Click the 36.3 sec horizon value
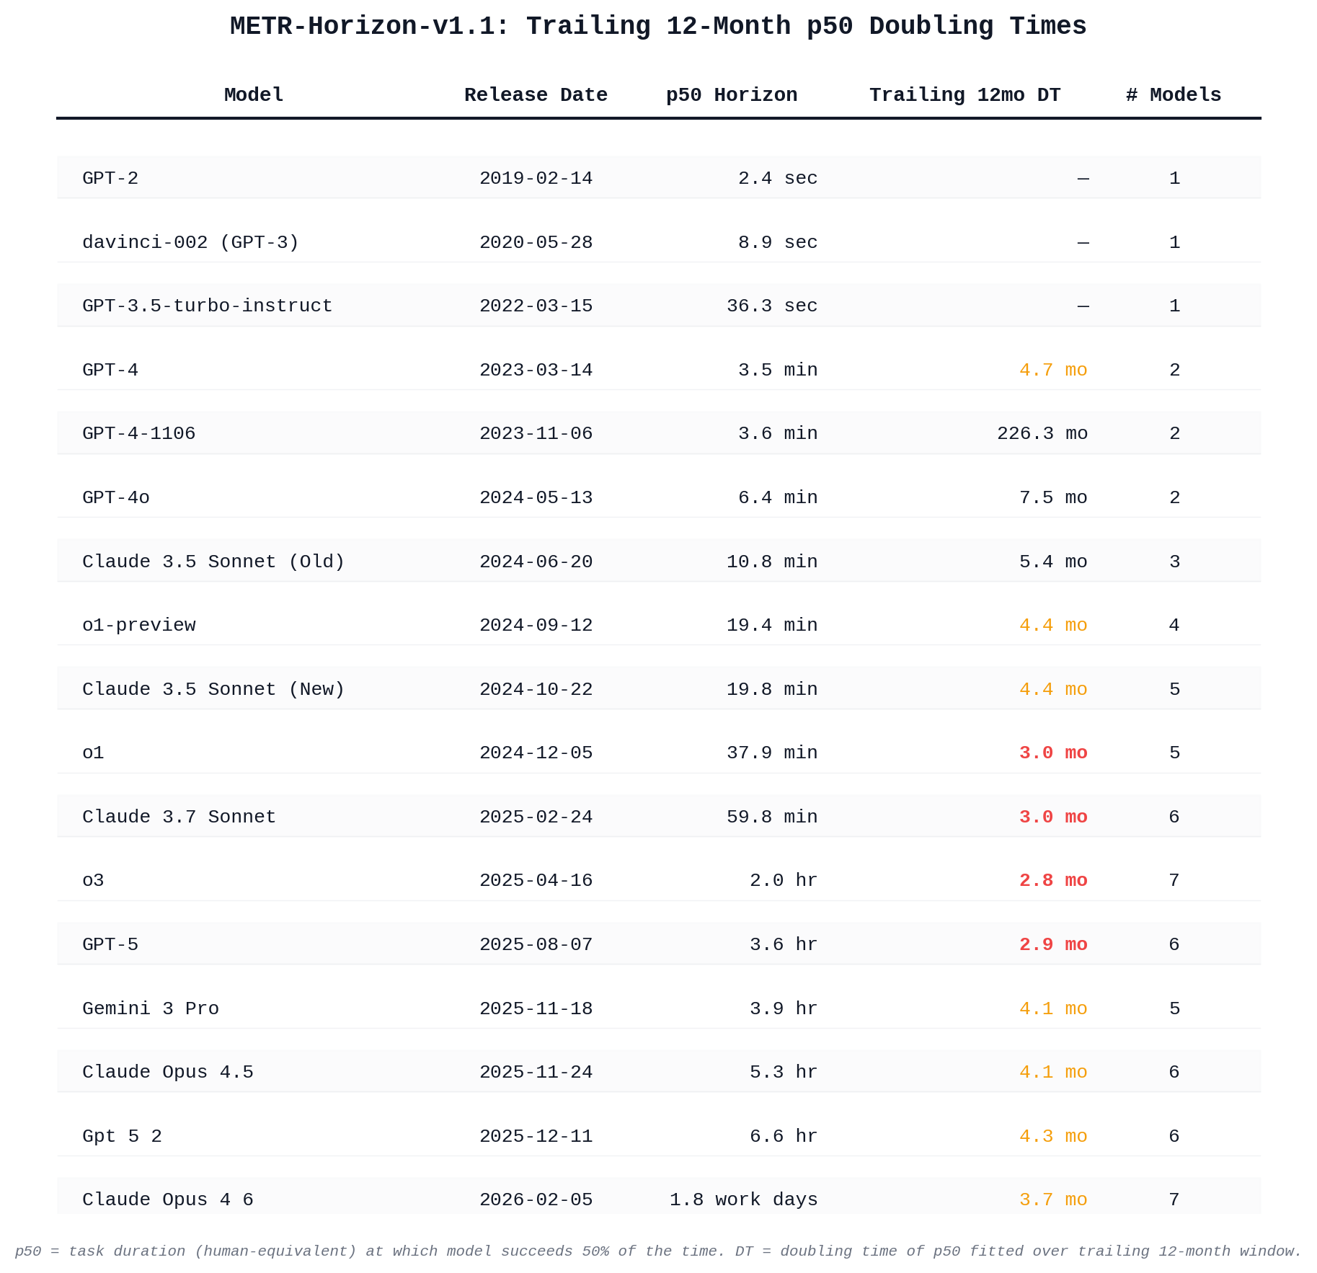The height and width of the screenshot is (1273, 1317). (x=771, y=306)
